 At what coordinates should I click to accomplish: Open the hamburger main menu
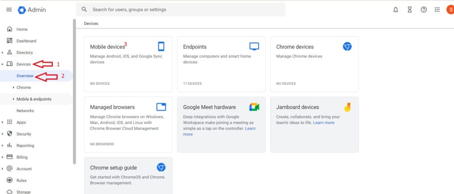pos(9,10)
